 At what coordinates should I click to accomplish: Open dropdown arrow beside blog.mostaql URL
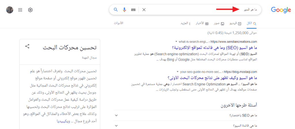(177, 72)
